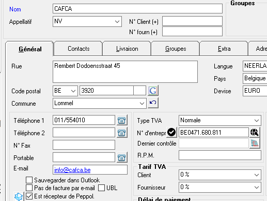Click the blue Nom label
Viewport: 267px width, 201px height.
coord(15,9)
